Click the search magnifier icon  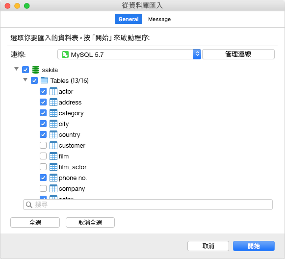(29, 205)
